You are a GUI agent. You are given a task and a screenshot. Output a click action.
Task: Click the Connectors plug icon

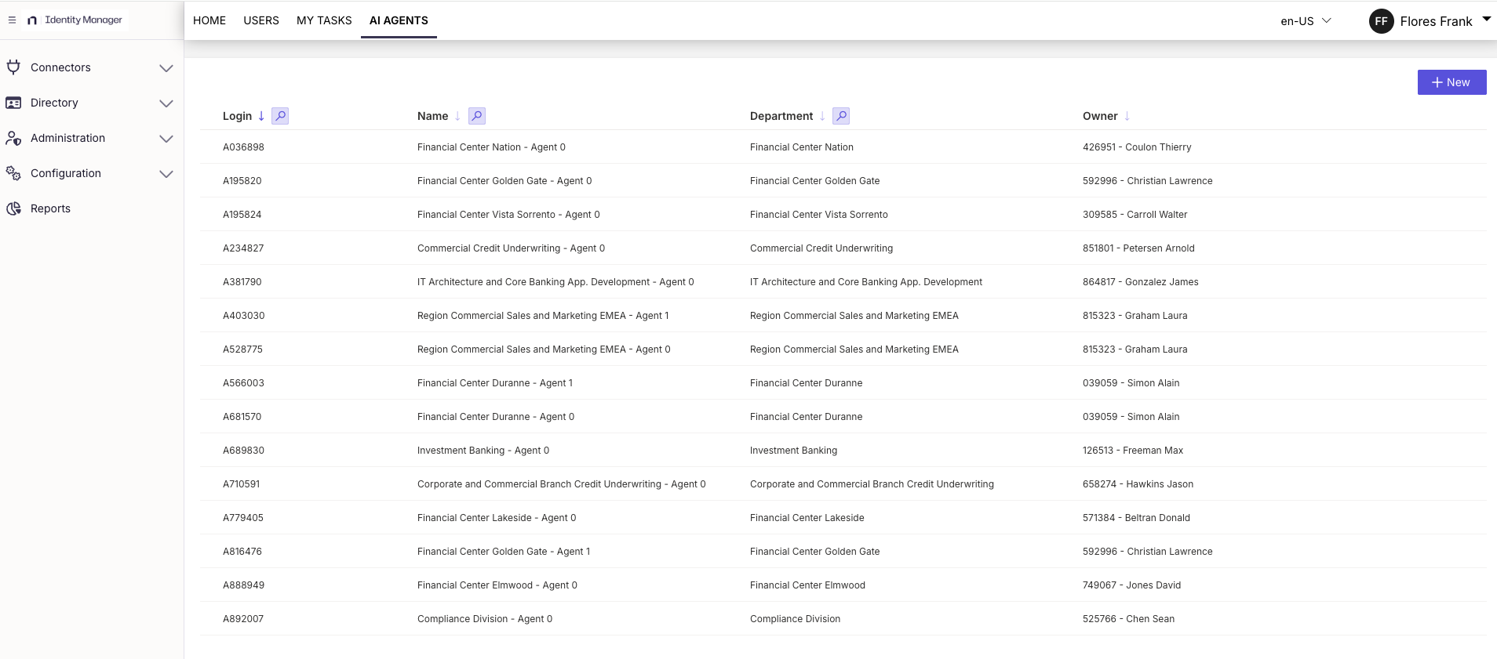click(13, 67)
